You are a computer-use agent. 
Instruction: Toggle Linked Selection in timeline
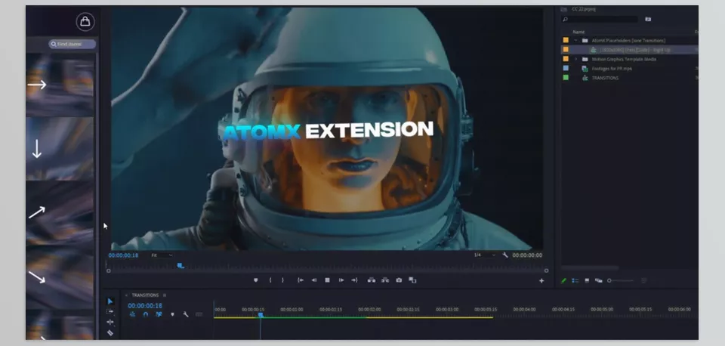[x=159, y=314]
